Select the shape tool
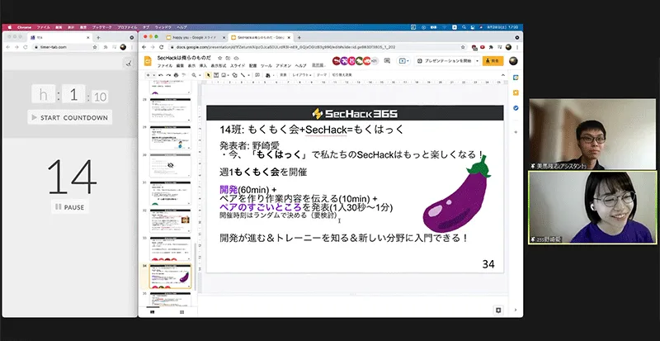Screen dimensions: 660x341 [235, 75]
